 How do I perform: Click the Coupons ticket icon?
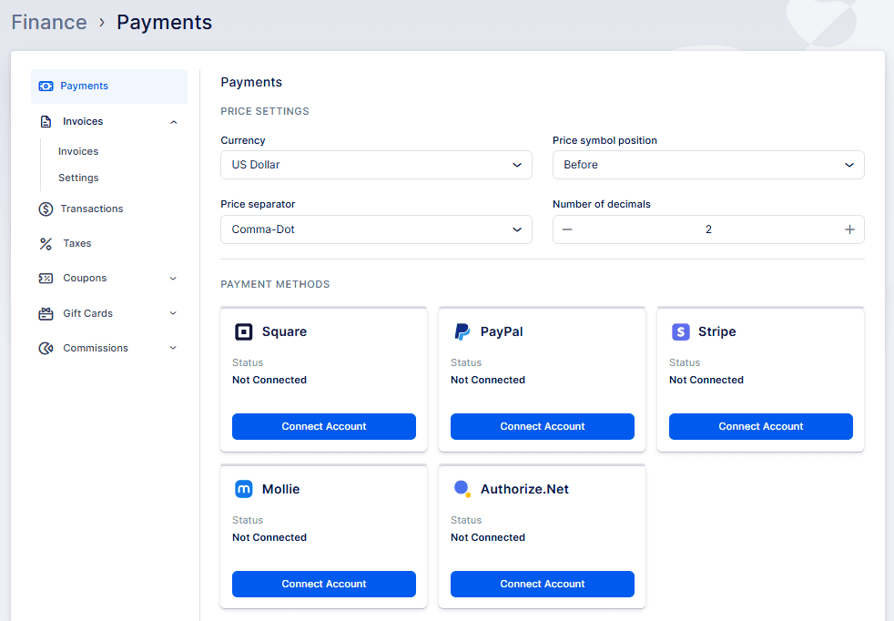click(x=46, y=279)
